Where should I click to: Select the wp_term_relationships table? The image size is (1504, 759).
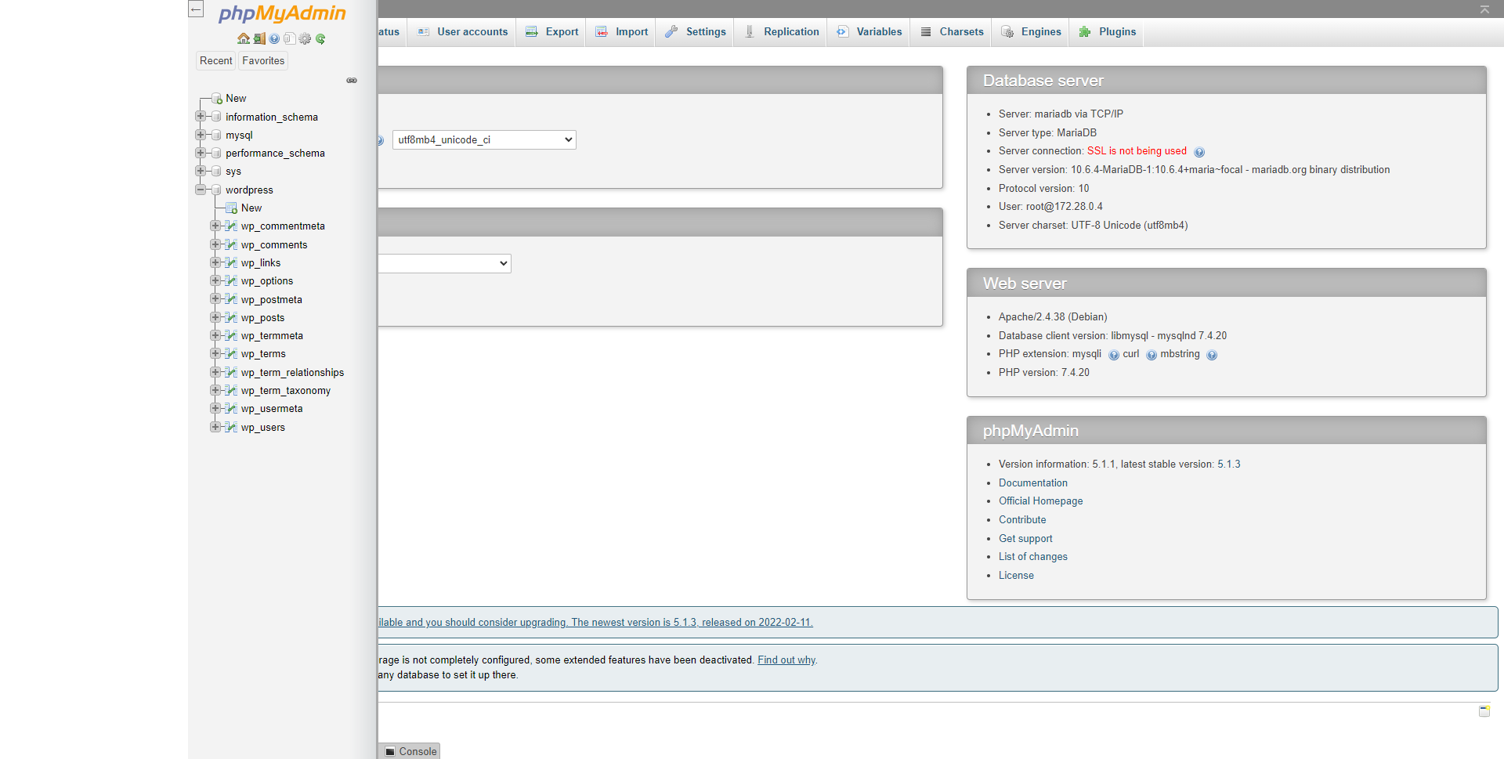pos(292,373)
